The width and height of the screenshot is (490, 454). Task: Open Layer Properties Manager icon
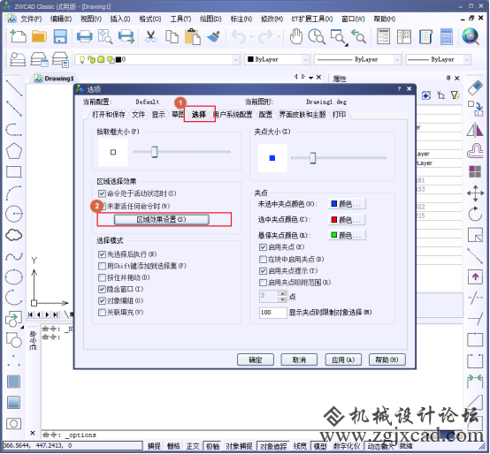point(18,59)
